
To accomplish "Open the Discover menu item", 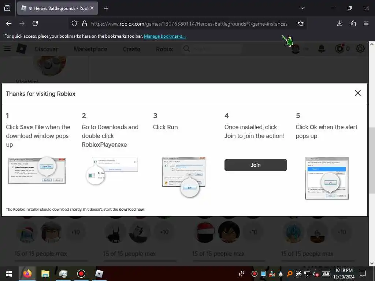I will pos(47,49).
